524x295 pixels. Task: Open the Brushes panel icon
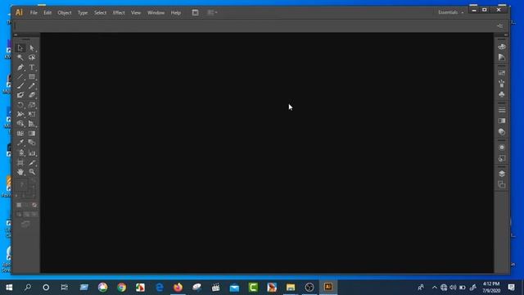point(502,84)
